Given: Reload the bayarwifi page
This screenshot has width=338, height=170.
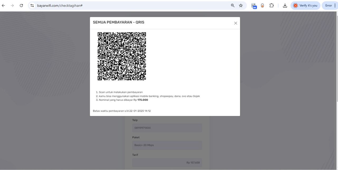Looking at the screenshot, I should (x=21, y=6).
